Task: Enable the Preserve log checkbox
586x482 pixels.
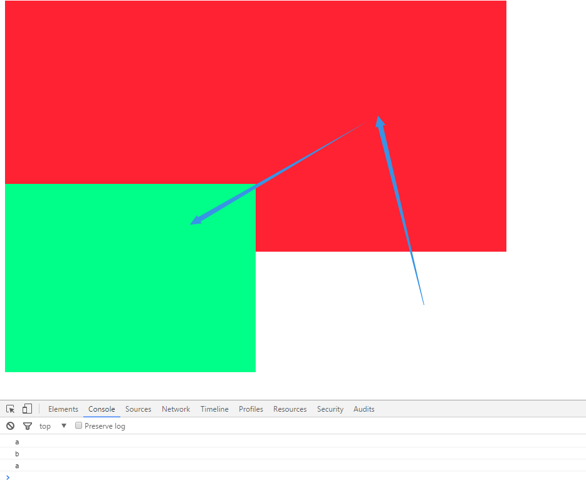Action: tap(78, 426)
